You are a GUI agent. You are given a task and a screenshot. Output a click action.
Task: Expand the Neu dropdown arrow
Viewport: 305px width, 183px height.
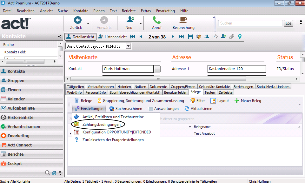click(x=141, y=24)
